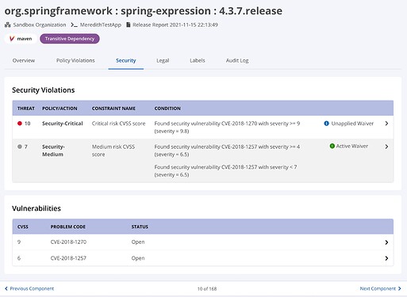Click the red threat dot for level 10
Viewport: 407px width, 297px height.
click(20, 124)
